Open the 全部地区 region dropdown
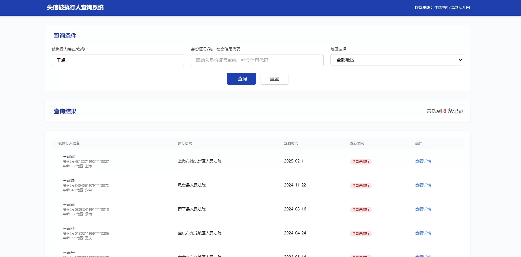 tap(396, 60)
